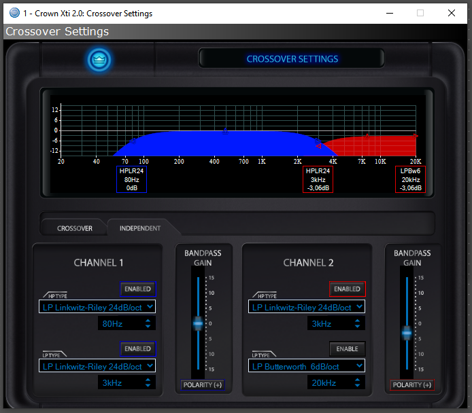Disable Channel 2 HP filter ENABLED button
Screen dimensions: 472x413
(x=347, y=289)
